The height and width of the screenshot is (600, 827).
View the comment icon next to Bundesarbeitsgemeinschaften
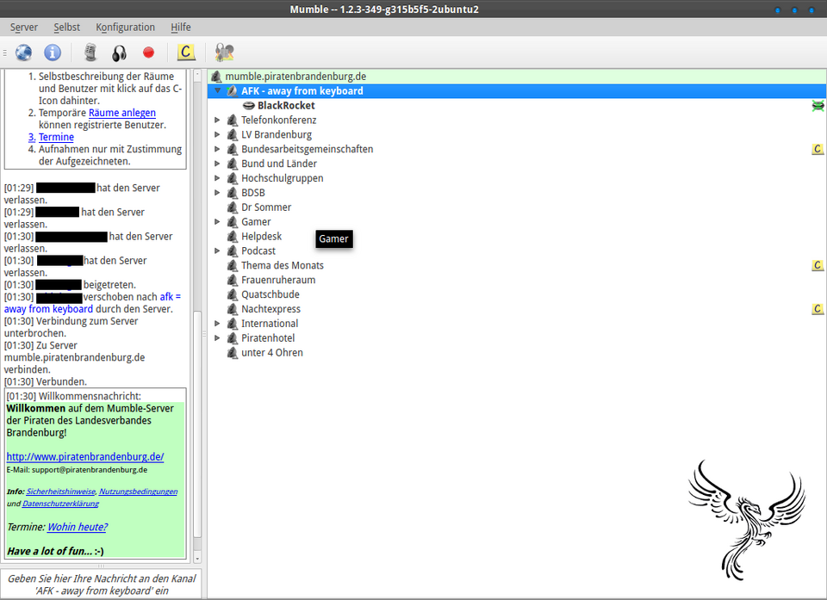818,149
